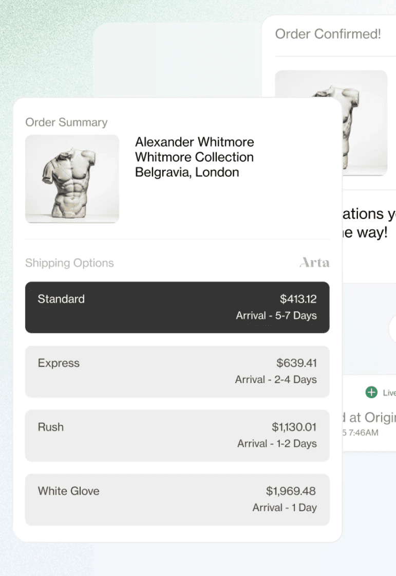
Task: Click the Shipping Options label
Action: tap(69, 263)
